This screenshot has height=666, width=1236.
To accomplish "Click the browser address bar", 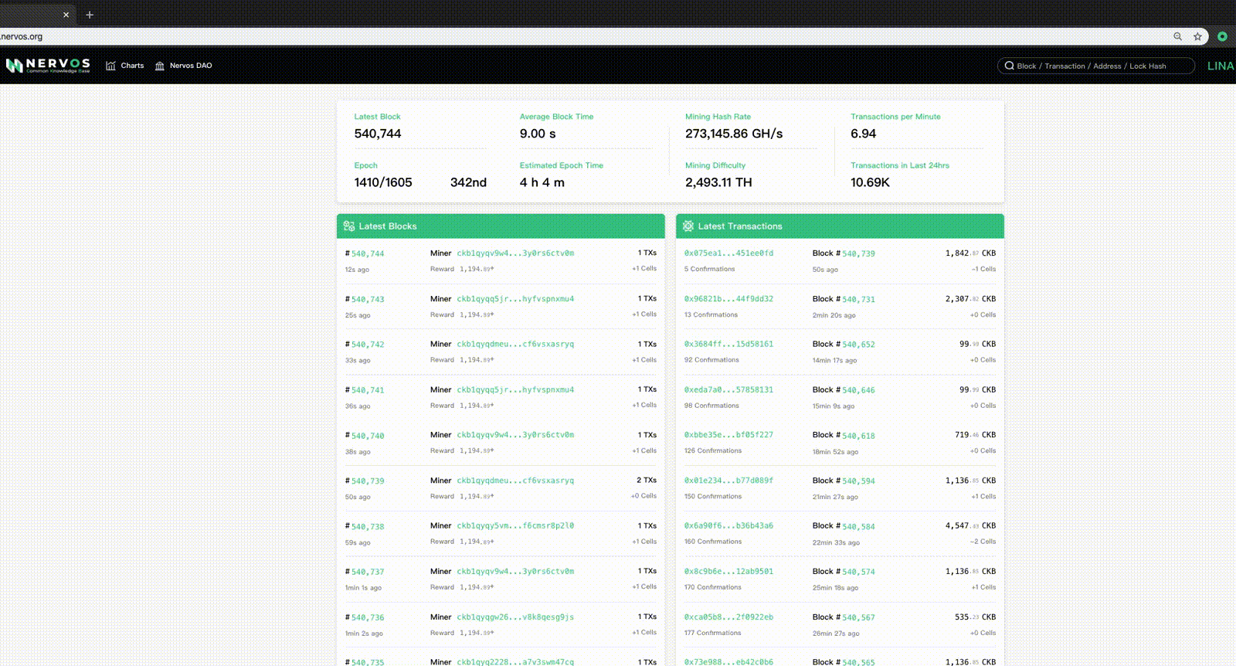I will [x=587, y=36].
